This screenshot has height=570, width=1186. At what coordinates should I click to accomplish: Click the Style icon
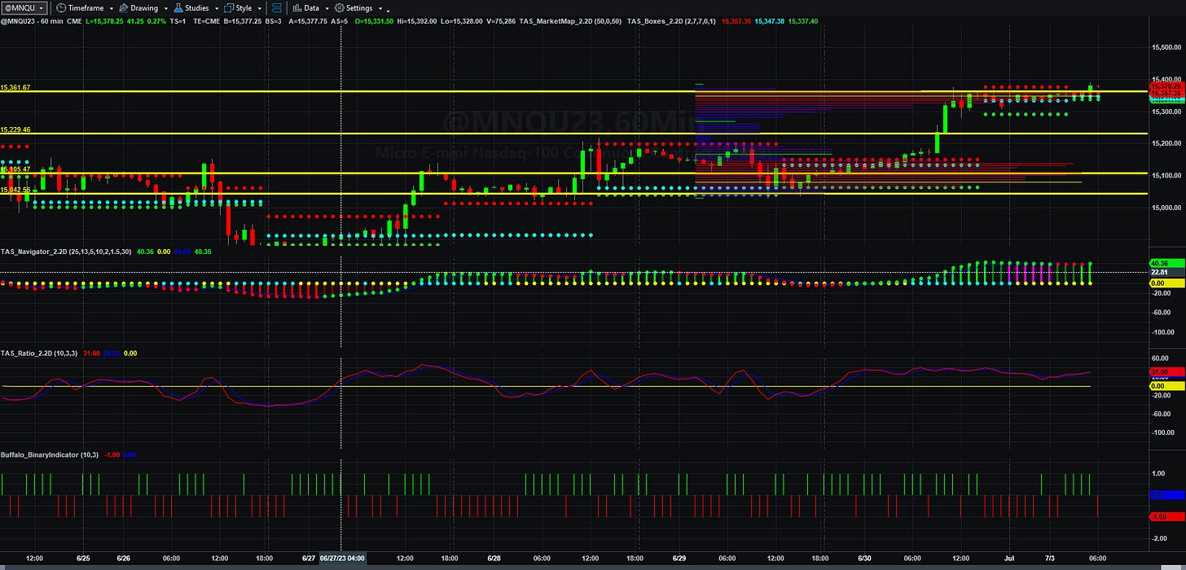tap(229, 8)
